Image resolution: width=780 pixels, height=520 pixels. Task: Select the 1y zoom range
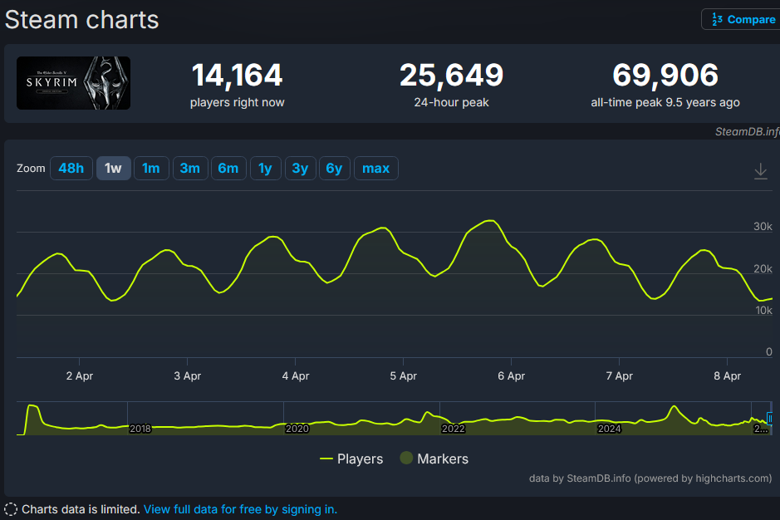(266, 168)
